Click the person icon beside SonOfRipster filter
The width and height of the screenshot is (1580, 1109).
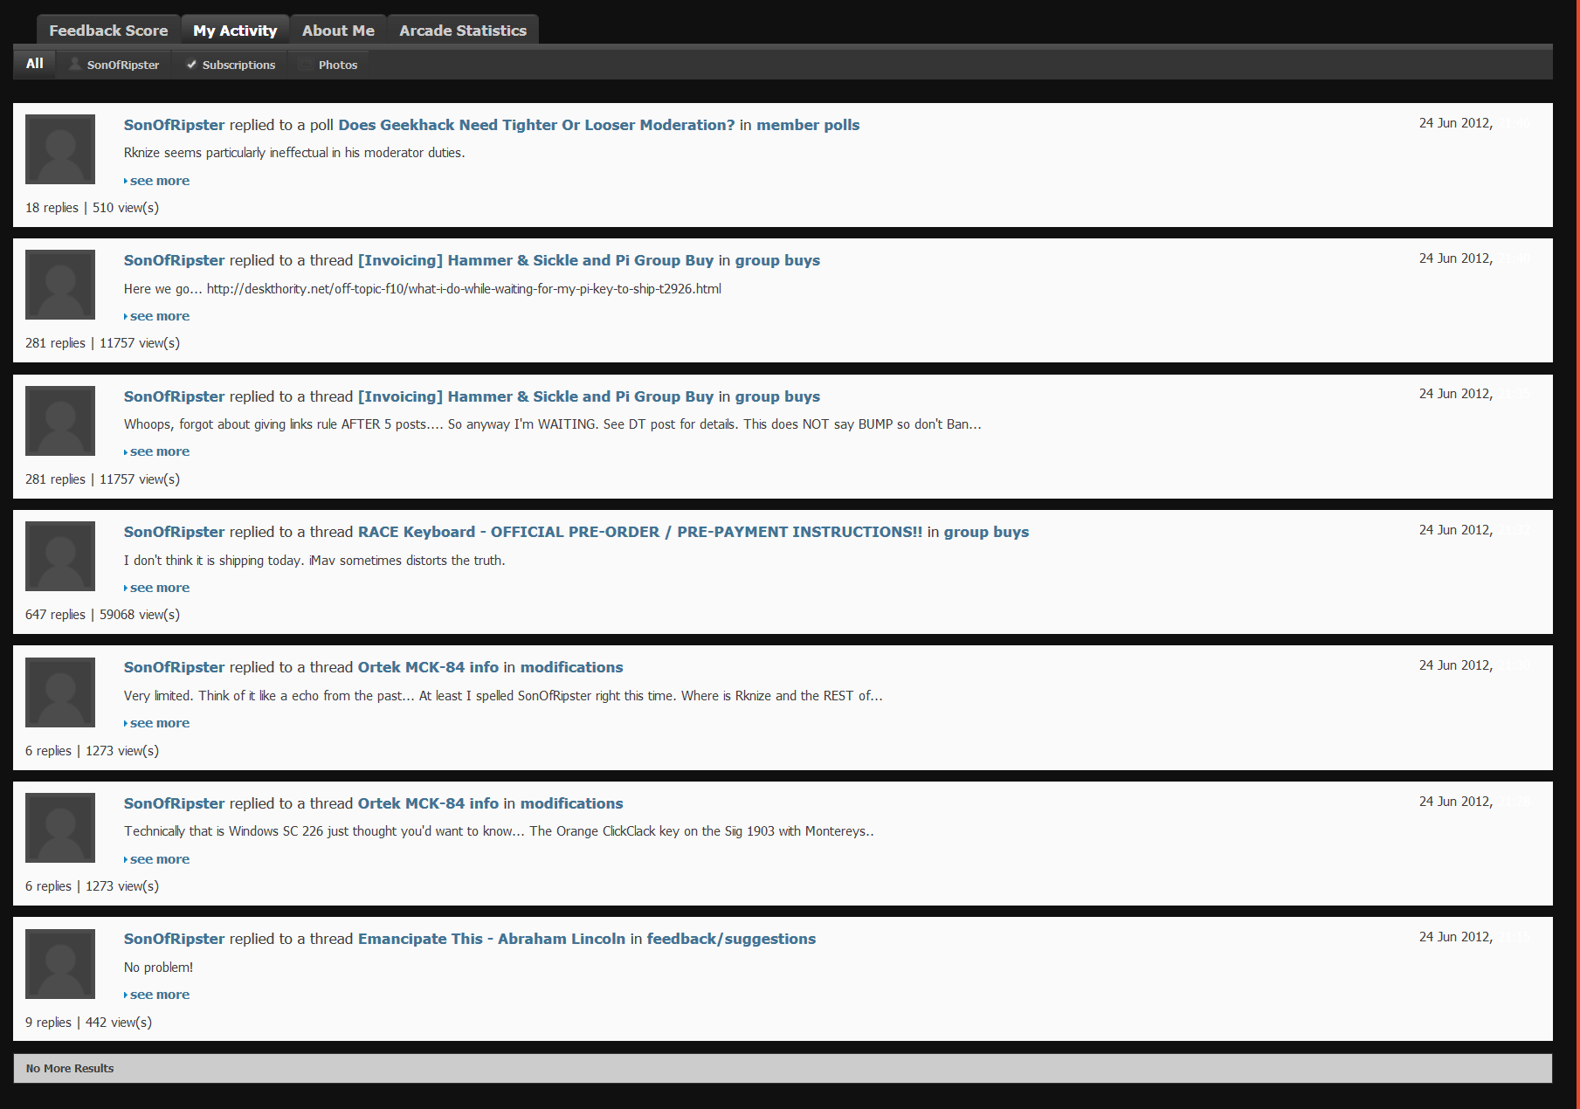click(75, 65)
